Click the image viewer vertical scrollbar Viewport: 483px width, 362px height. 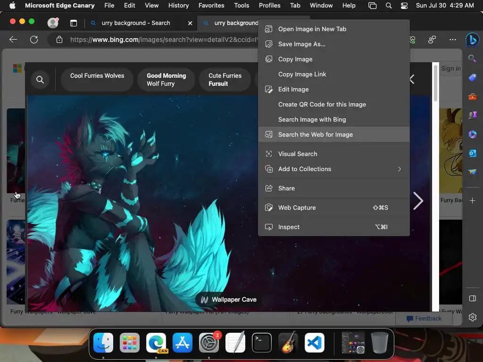pos(435,83)
